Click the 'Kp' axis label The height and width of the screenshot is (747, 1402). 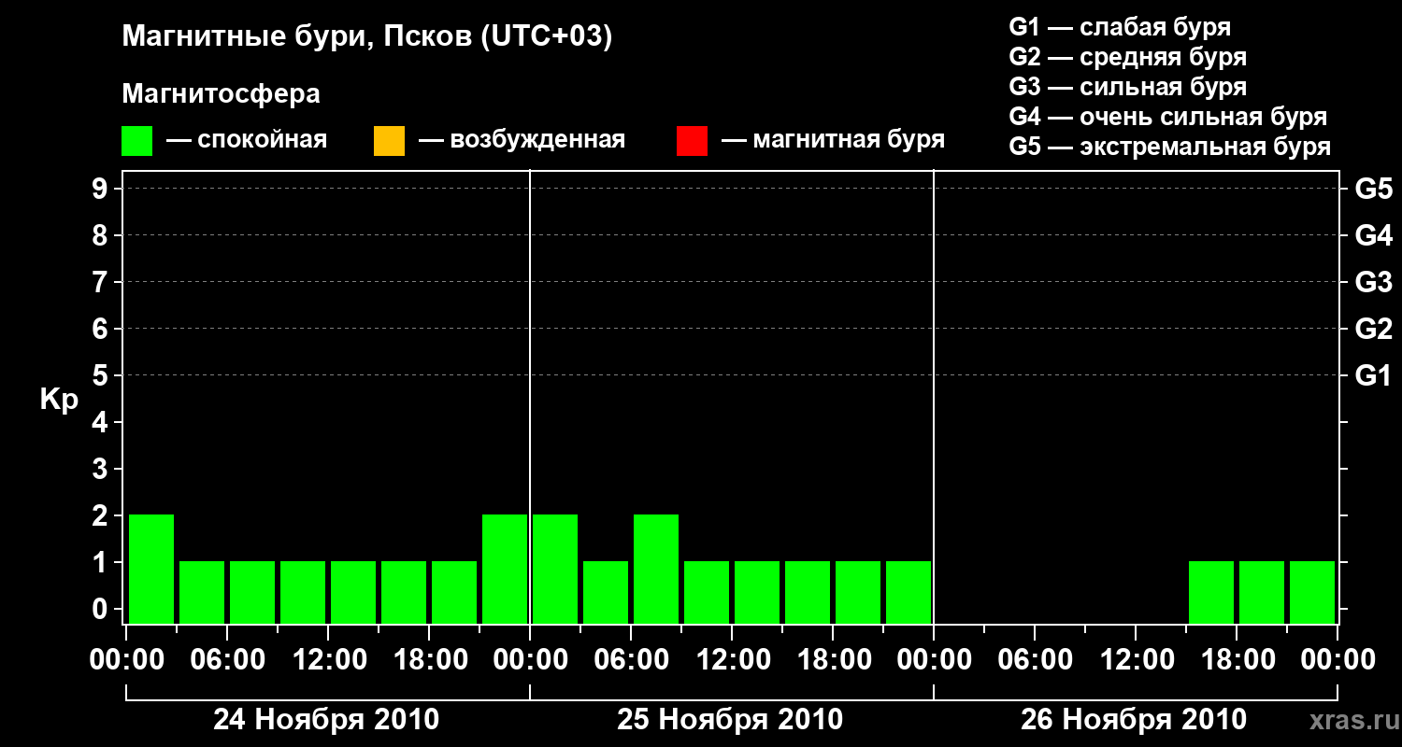tap(59, 400)
